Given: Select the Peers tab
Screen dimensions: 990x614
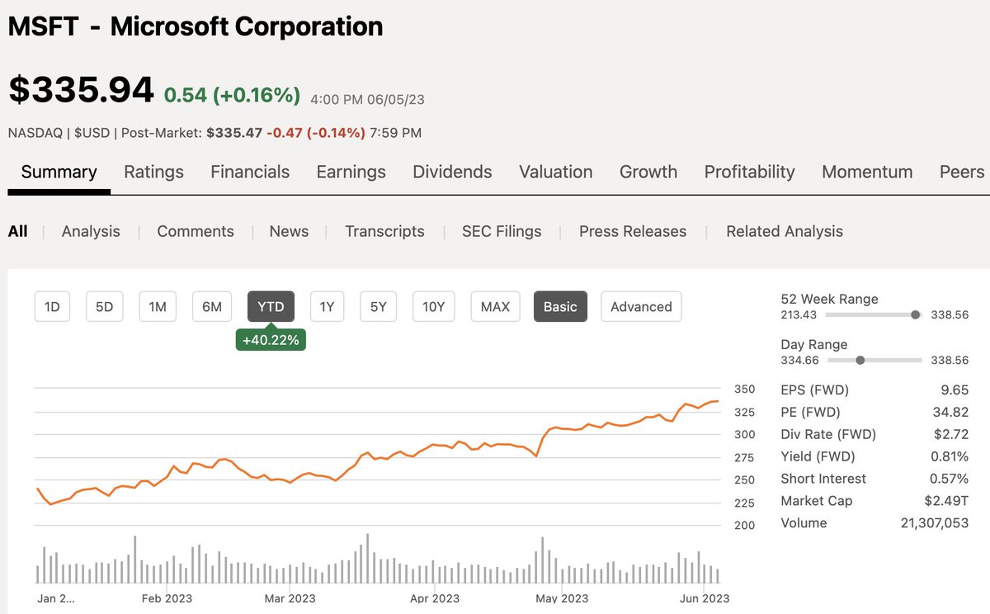Looking at the screenshot, I should point(962,172).
